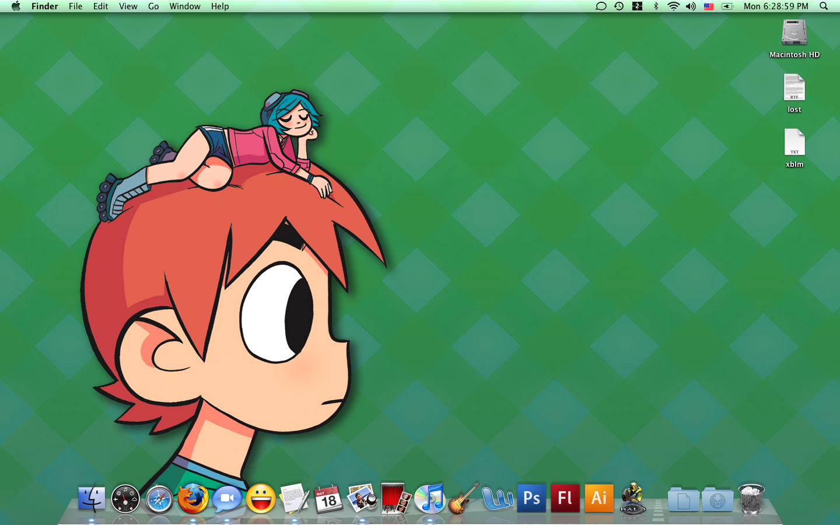Launch Firefox from the Dock
This screenshot has height=525, width=840.
coord(193,499)
